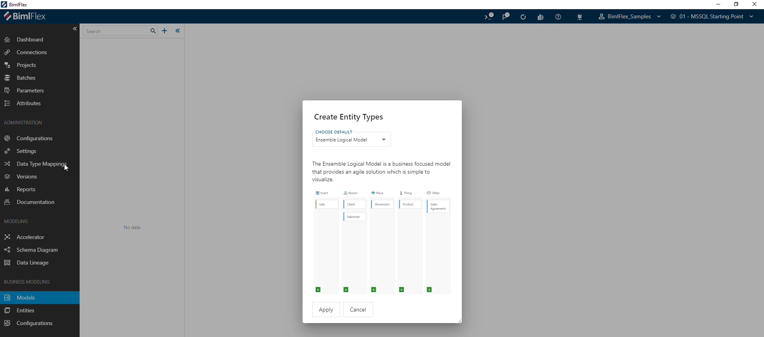Click the Documentation printer icon

tap(7, 202)
